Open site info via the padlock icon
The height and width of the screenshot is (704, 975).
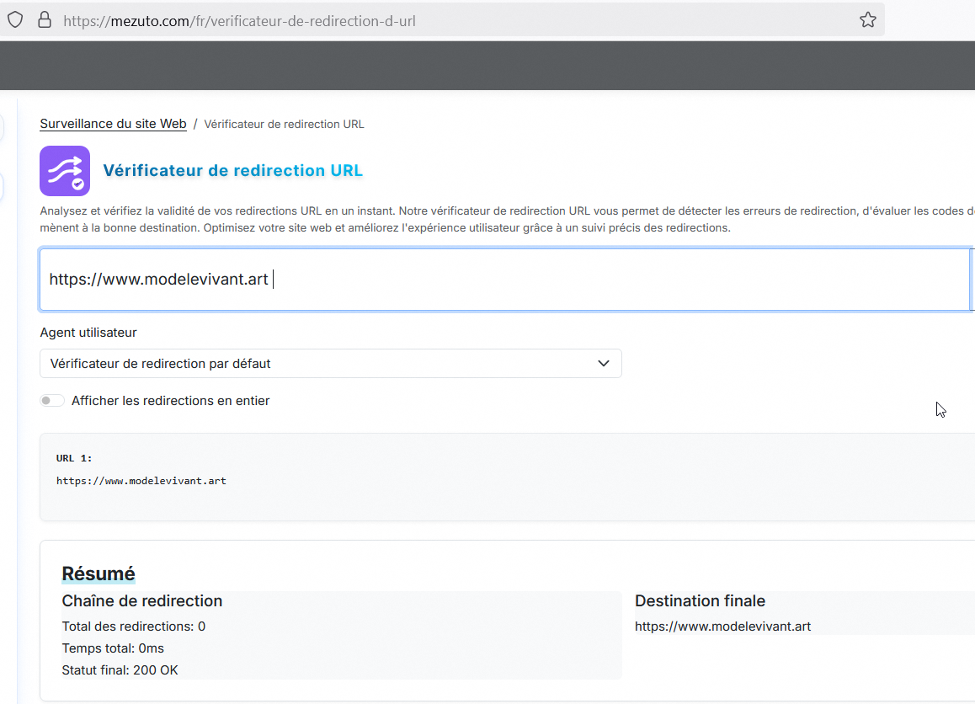pyautogui.click(x=45, y=20)
